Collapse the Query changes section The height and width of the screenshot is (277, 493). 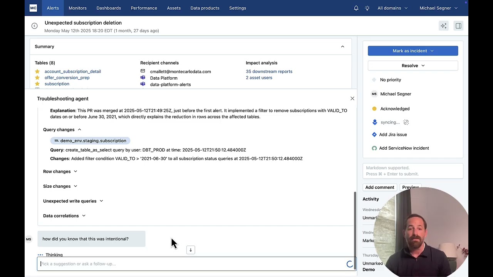79,130
